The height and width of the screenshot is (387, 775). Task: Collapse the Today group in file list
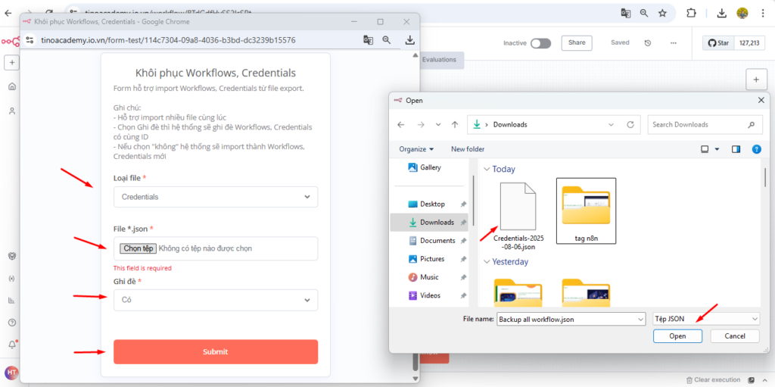tap(487, 169)
